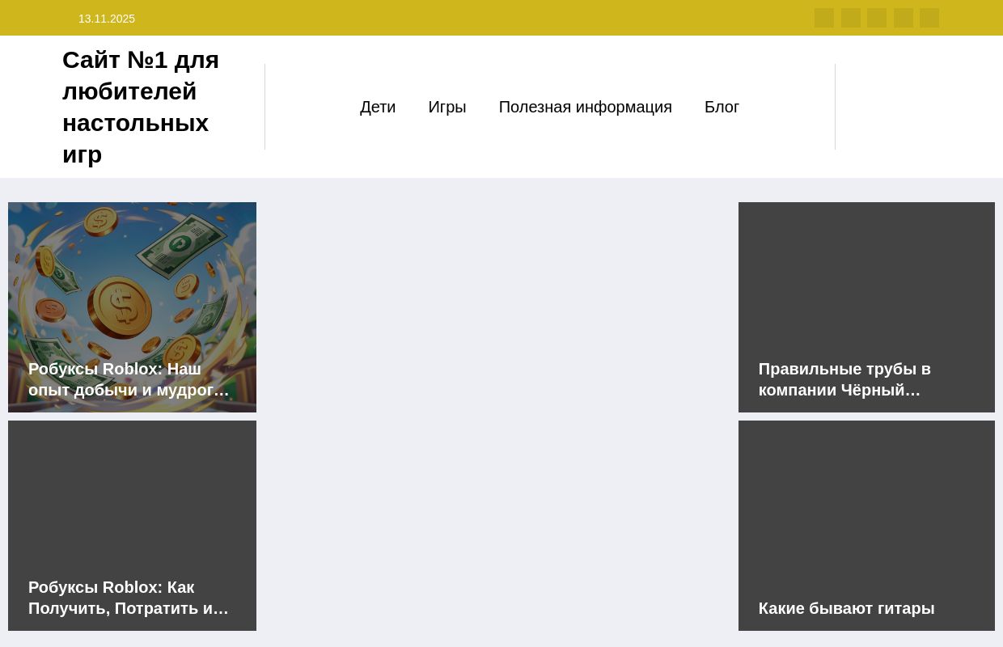Open the Игры menu item
This screenshot has width=1003, height=647.
pos(446,107)
